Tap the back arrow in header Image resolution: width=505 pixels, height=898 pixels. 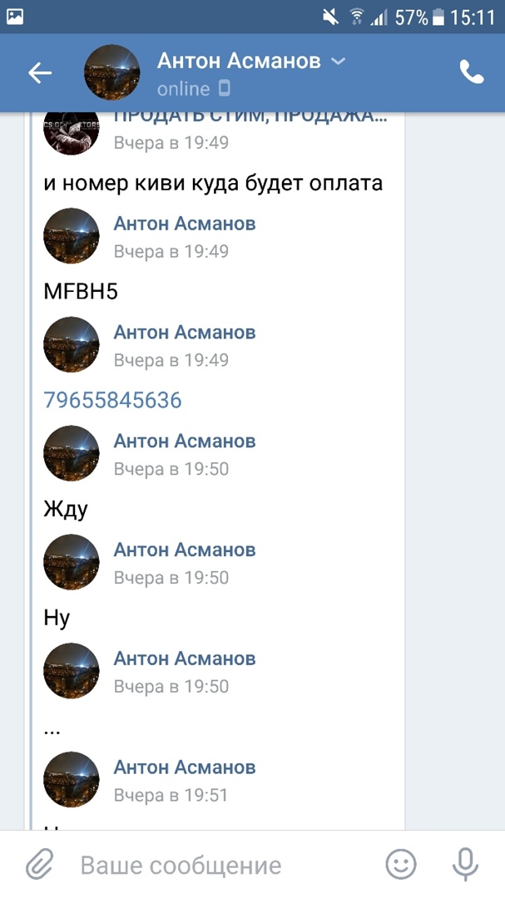click(x=40, y=72)
